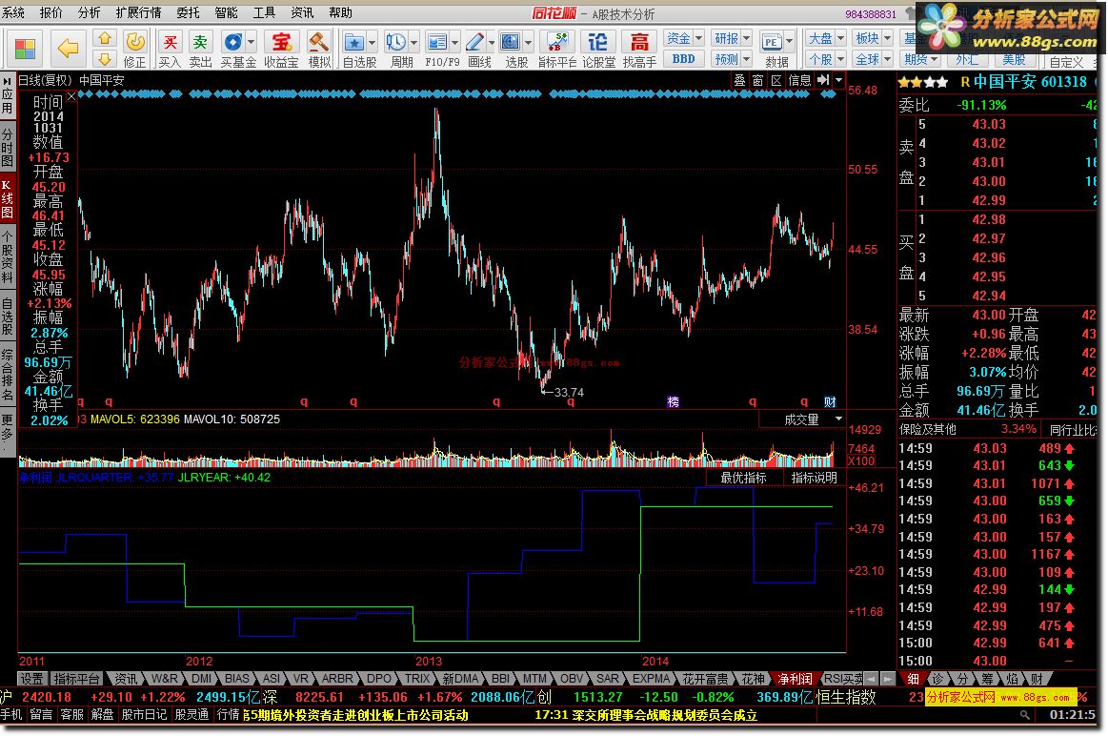Expand the 自选股 dropdown arrow
Screen dimensions: 1108x736
point(373,42)
